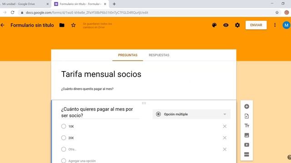Open a new browser tab
The height and width of the screenshot is (163, 291).
point(114,4)
